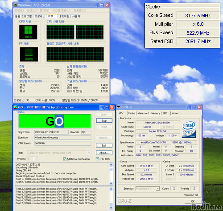Click Code Name value Conroe
This screenshot has height=211, width=223.
147,127
